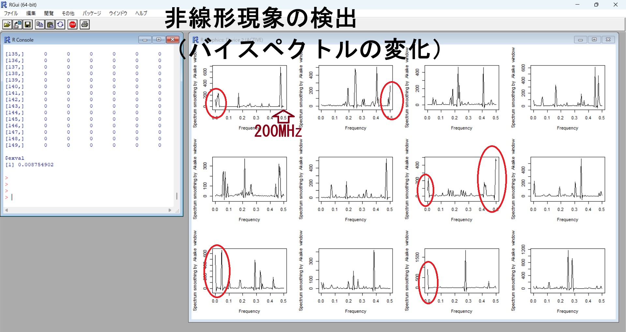This screenshot has height=332, width=626.
Task: Click the R Console vertical scrollbar thumb
Action: point(177,196)
